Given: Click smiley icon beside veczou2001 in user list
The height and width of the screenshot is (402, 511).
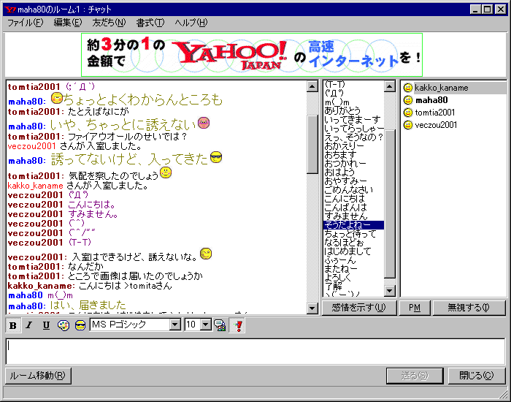Looking at the screenshot, I should click(x=408, y=125).
